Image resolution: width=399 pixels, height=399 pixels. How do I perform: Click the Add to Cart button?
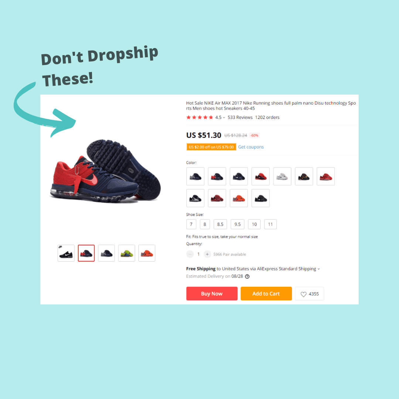point(266,294)
